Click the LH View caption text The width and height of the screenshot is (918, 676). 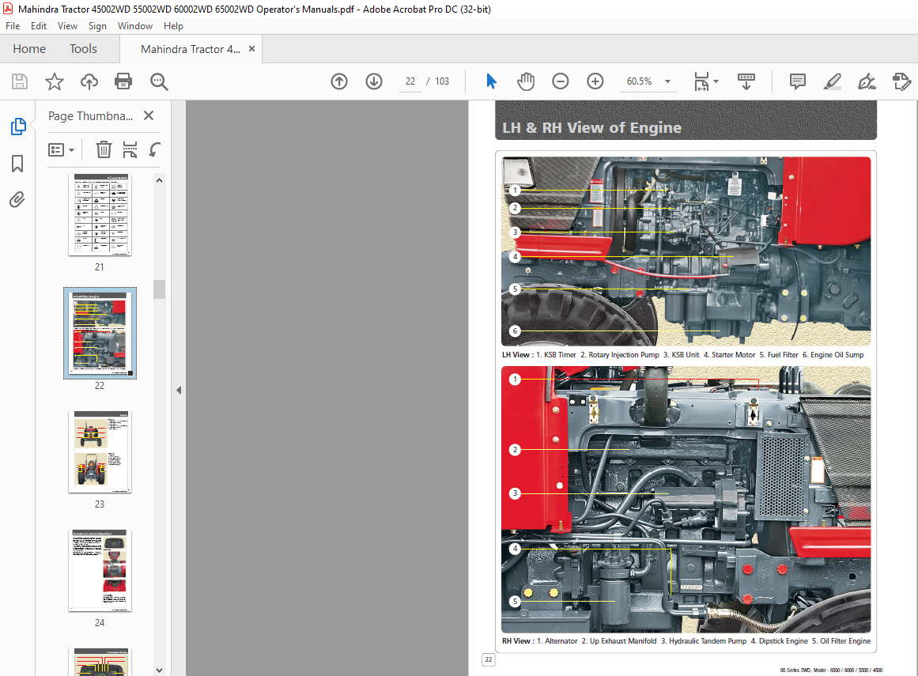coord(682,355)
